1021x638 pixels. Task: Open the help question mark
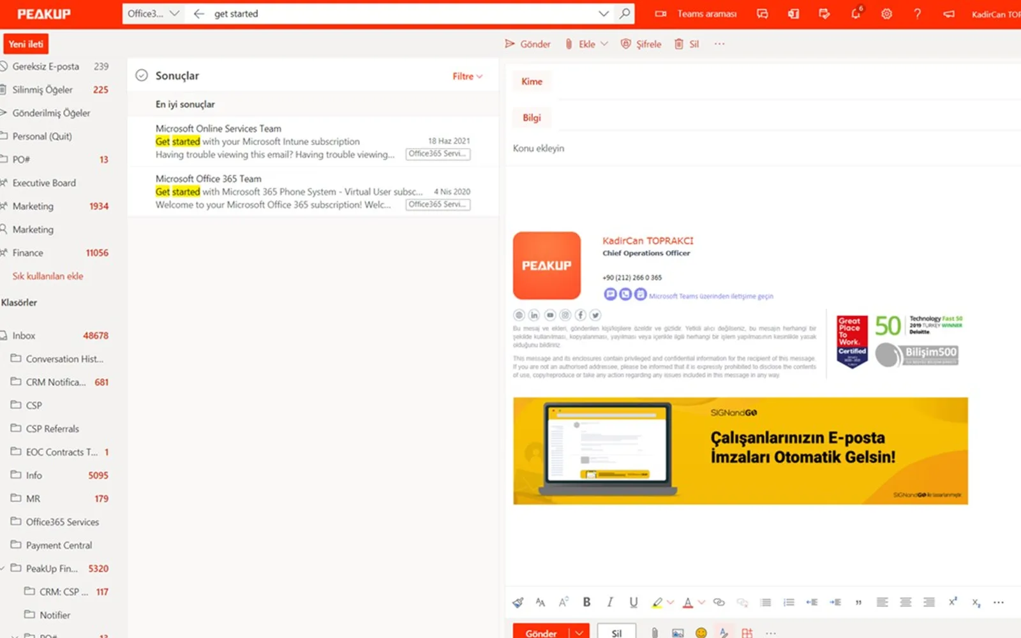point(917,13)
